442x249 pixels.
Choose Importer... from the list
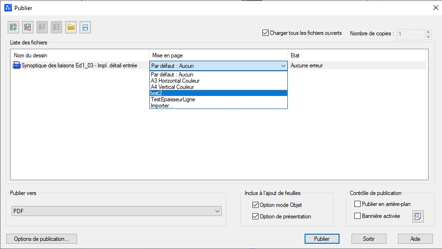tap(218, 106)
